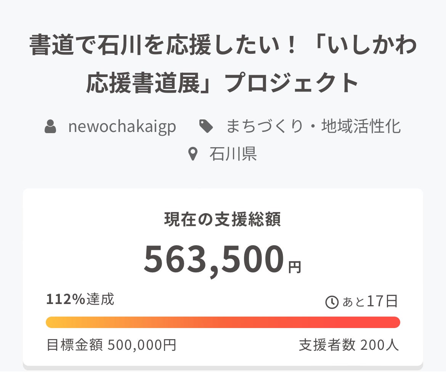Click the 563,500 total amount
The height and width of the screenshot is (378, 446).
214,260
